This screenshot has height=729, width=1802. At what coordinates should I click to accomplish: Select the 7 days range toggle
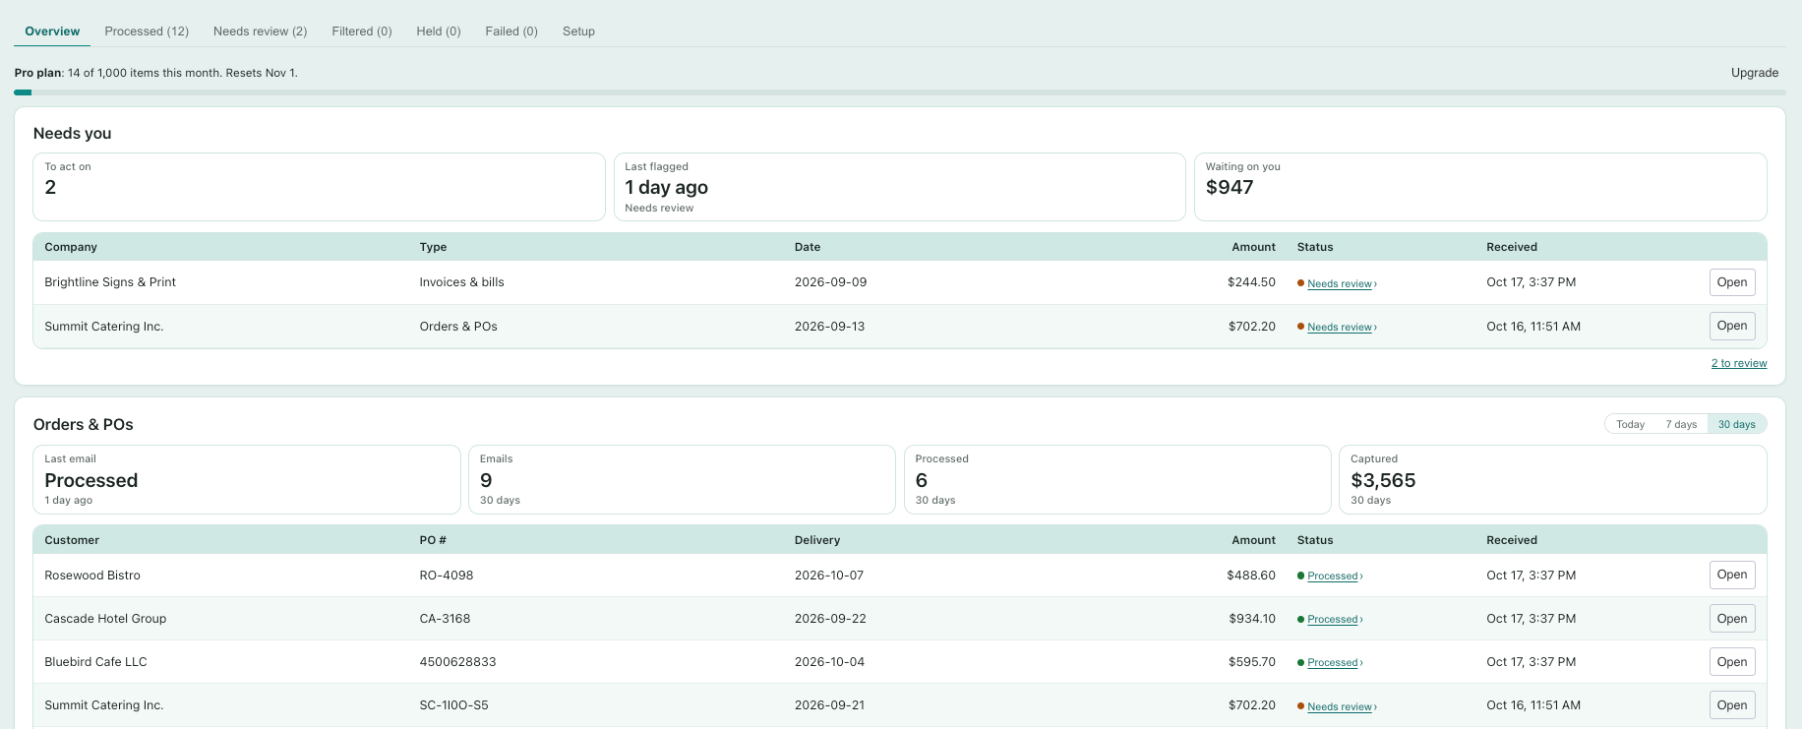1681,424
